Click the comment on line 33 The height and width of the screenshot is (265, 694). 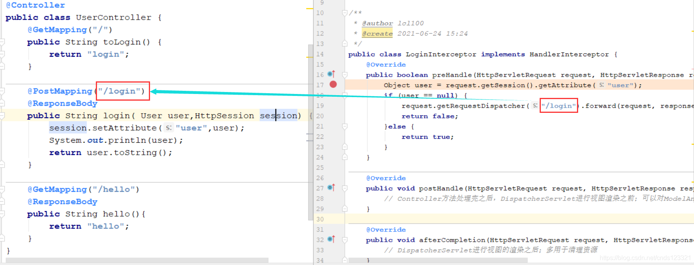[491, 250]
